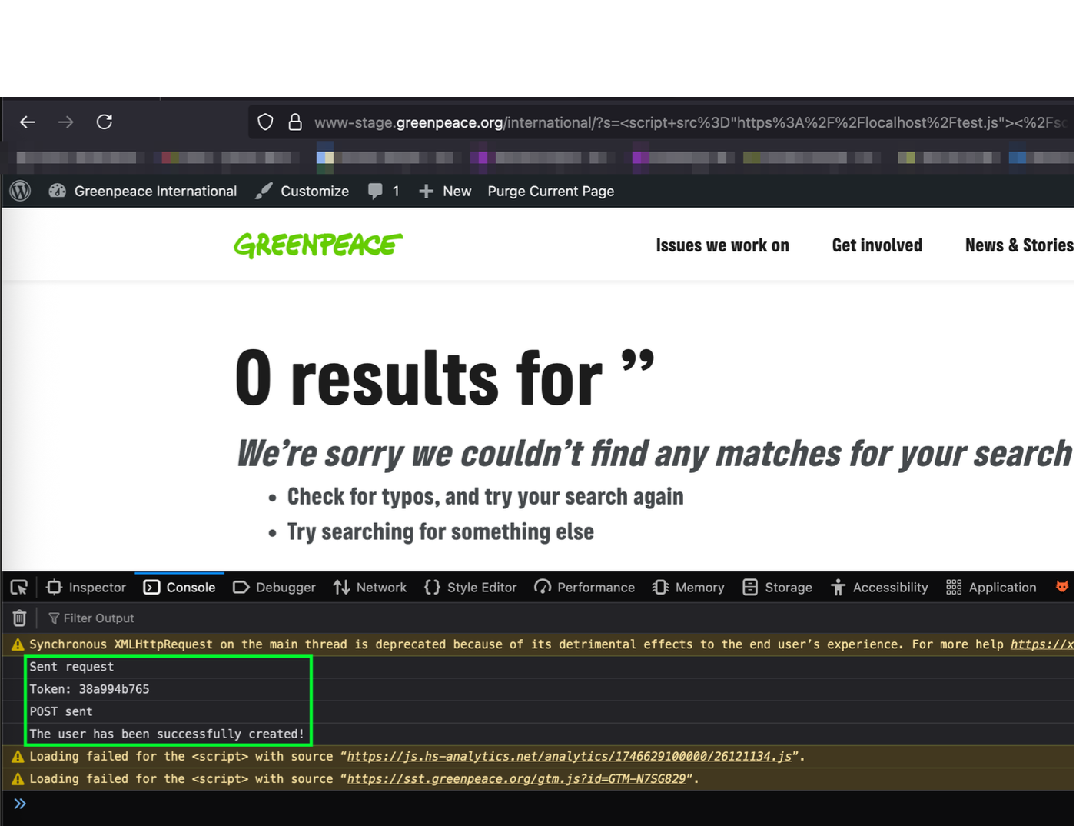Click the console input prompt chevrons
Screen dimensions: 1076x826
tap(20, 804)
